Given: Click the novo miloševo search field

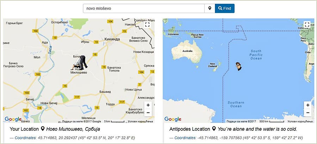Looking at the screenshot, I should click(144, 8).
